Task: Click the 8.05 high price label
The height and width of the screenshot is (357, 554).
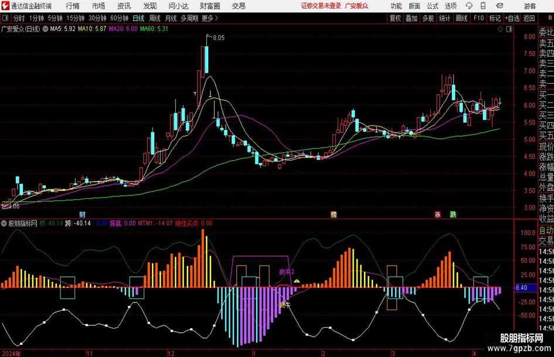Action: click(x=218, y=38)
